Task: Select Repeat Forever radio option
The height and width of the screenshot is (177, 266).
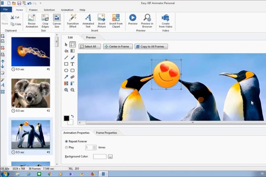Action: [x=66, y=141]
